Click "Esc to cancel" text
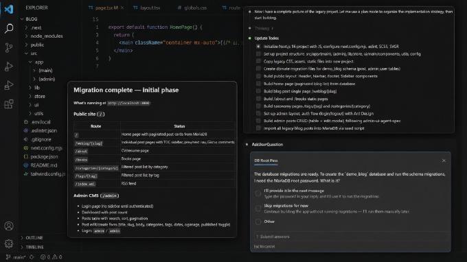Screen dimensions: 467x262 pyautogui.click(x=264, y=246)
